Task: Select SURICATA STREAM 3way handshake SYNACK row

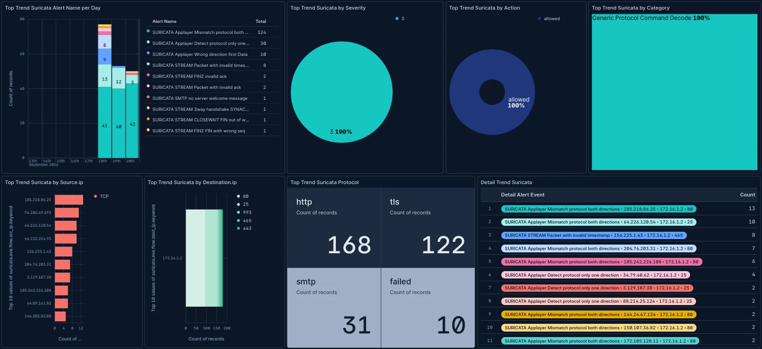Action: click(x=212, y=109)
